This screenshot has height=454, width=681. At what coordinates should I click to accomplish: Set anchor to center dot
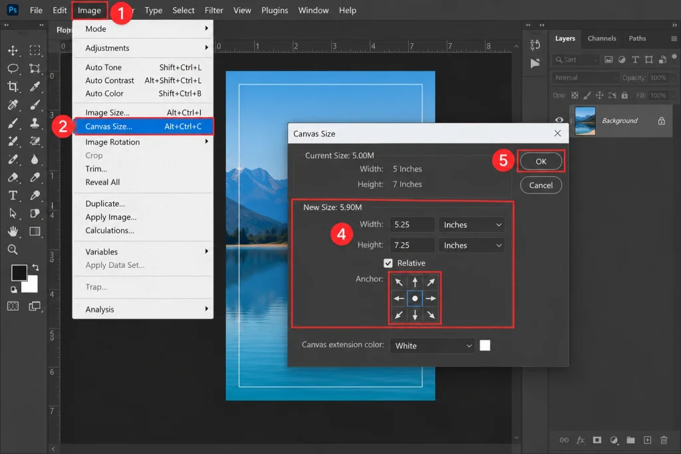click(x=415, y=298)
